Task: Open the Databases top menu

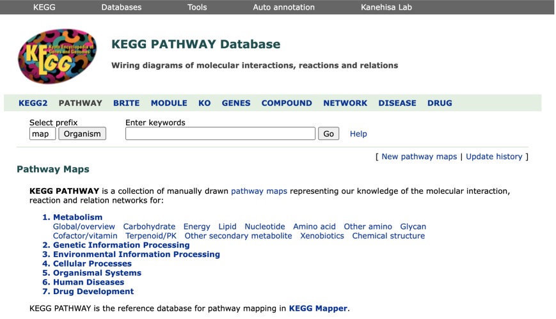Action: (122, 7)
